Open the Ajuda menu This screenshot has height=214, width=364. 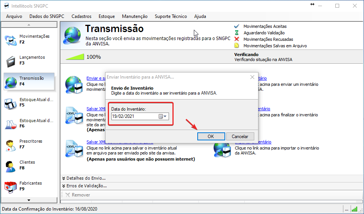pos(200,16)
